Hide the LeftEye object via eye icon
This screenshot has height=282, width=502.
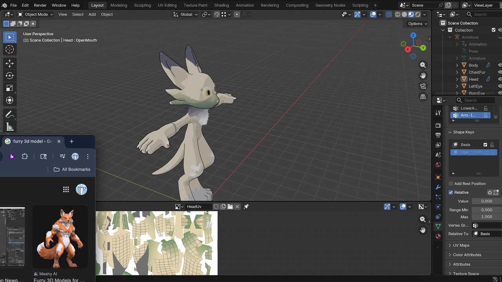(500, 86)
